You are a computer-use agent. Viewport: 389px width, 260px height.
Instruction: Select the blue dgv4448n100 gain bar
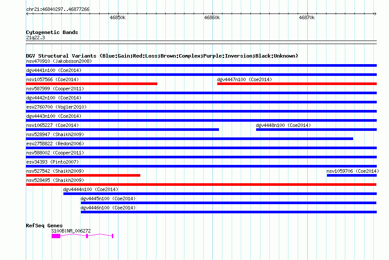pos(316,130)
